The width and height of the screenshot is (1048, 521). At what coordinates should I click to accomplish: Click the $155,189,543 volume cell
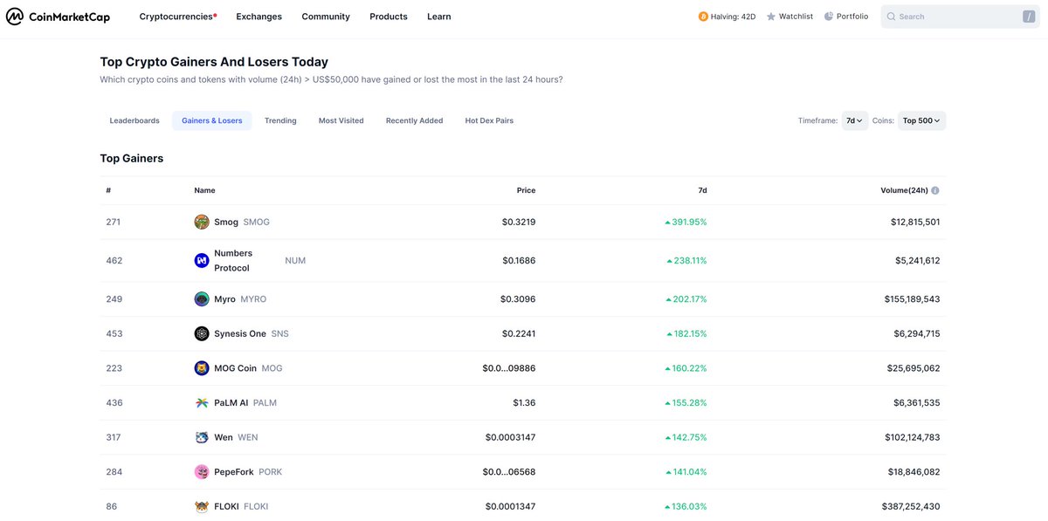coord(912,298)
